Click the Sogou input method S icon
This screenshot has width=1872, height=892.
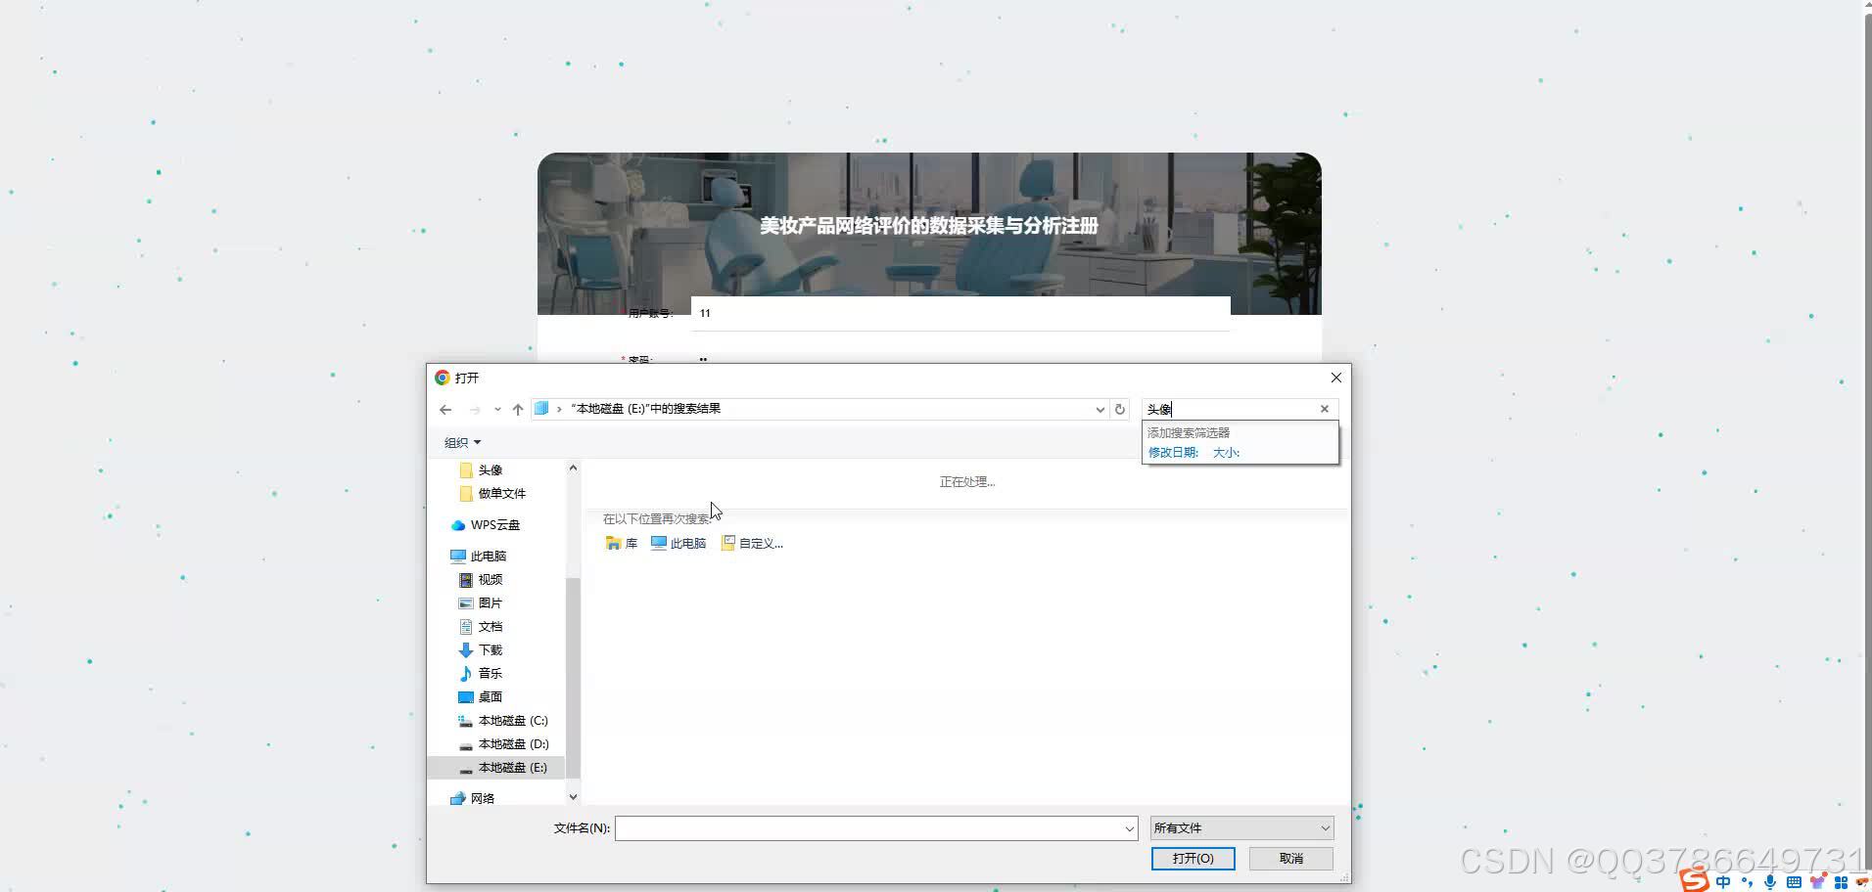click(1695, 879)
